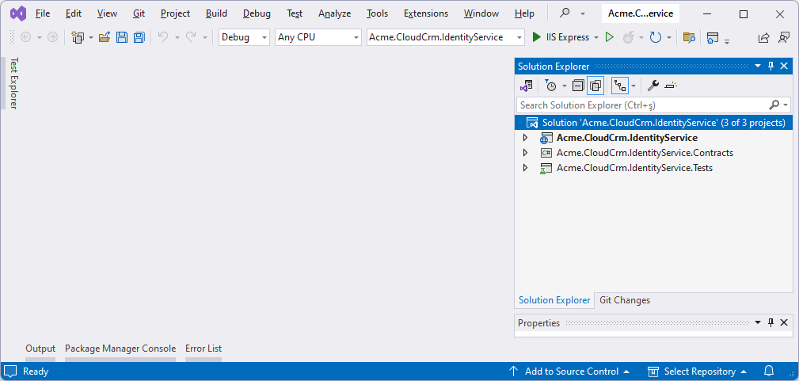This screenshot has height=381, width=799.
Task: Open the Build menu
Action: tap(216, 13)
